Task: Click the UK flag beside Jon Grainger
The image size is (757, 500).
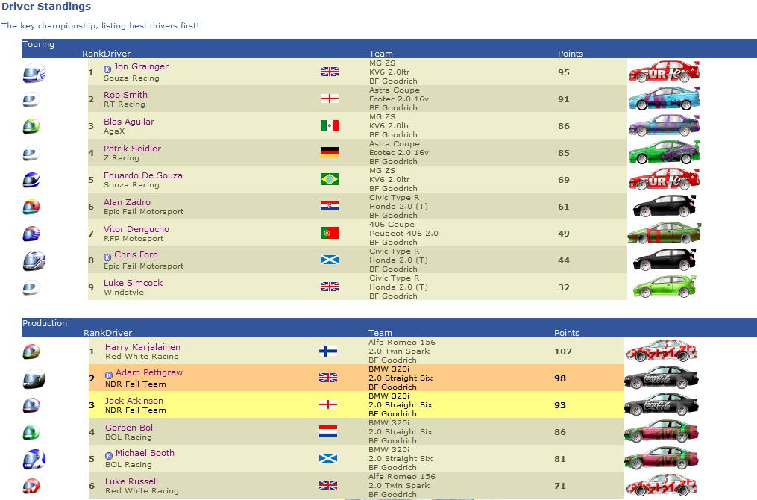Action: 329,72
